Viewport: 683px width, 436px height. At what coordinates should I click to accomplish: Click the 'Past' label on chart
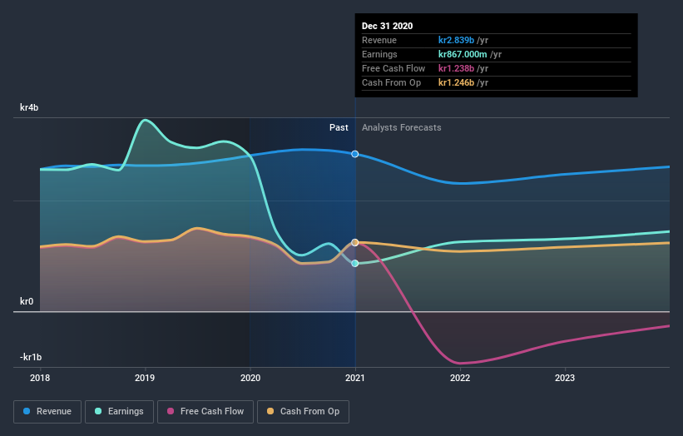pyautogui.click(x=339, y=127)
